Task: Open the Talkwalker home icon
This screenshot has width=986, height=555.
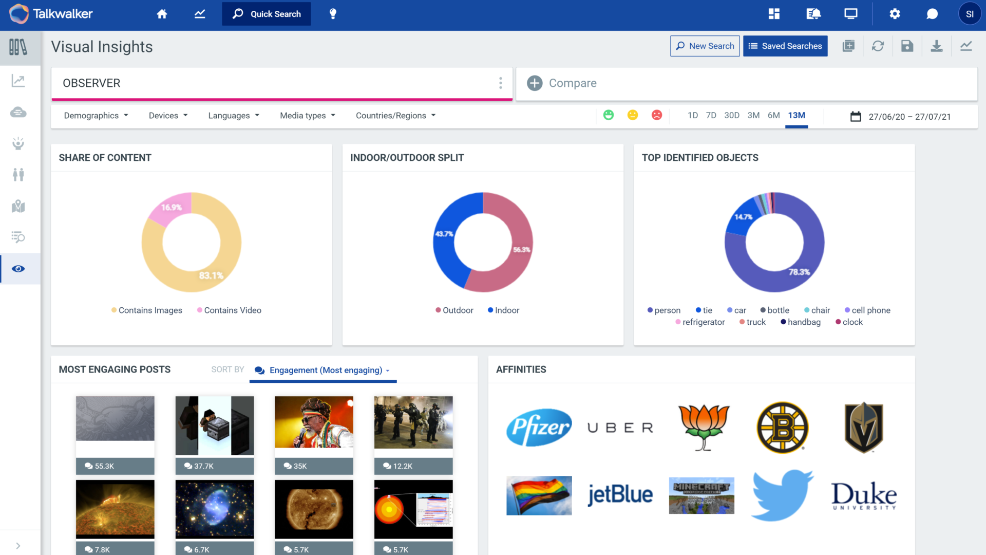Action: (162, 14)
